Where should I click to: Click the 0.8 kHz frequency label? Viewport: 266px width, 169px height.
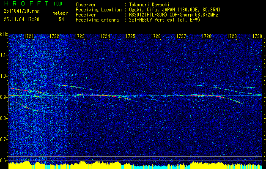pyautogui.click(x=4, y=118)
